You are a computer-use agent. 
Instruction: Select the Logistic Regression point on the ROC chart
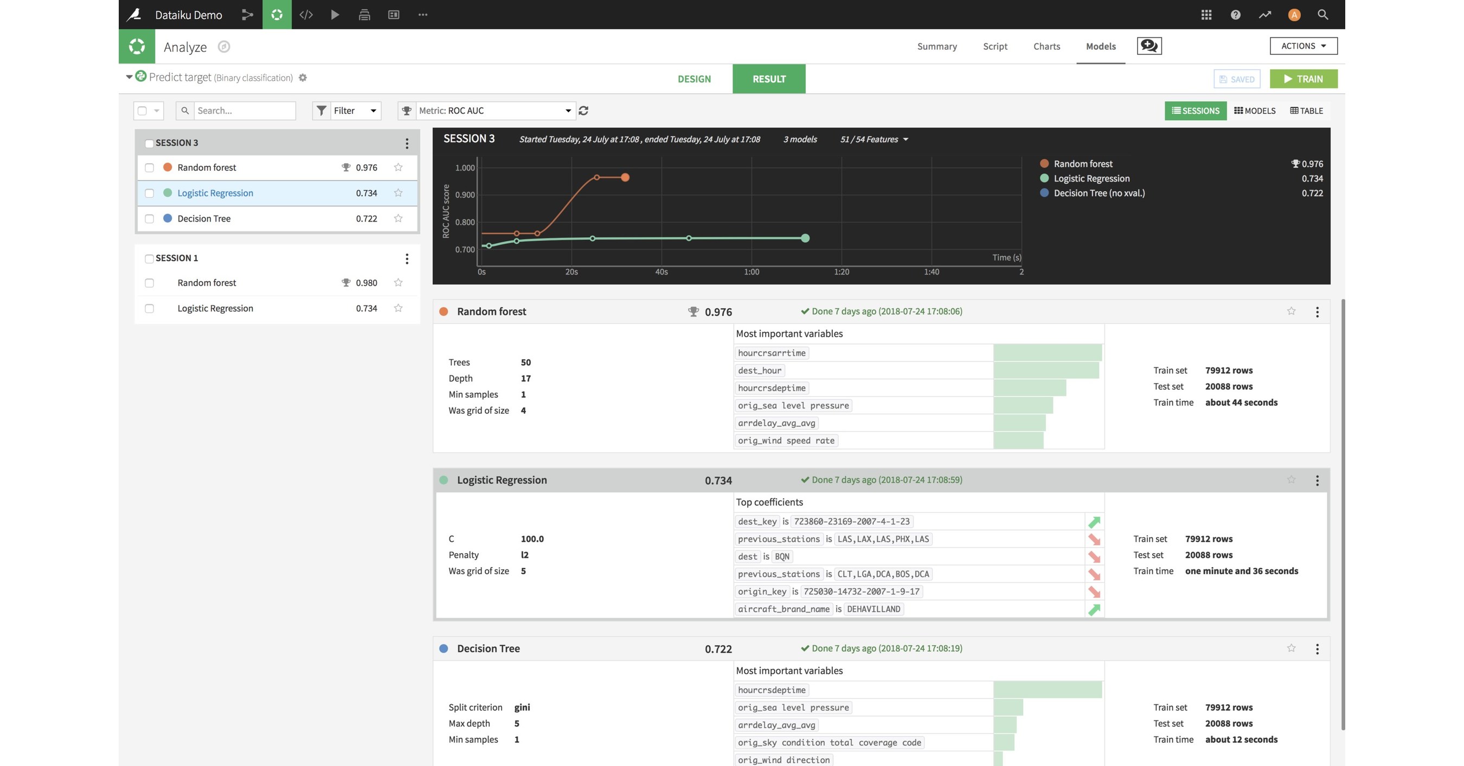click(805, 238)
